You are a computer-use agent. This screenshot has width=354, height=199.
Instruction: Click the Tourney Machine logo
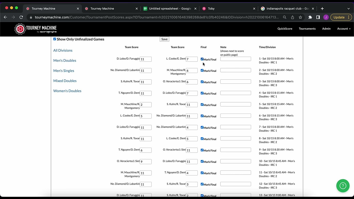35,29
